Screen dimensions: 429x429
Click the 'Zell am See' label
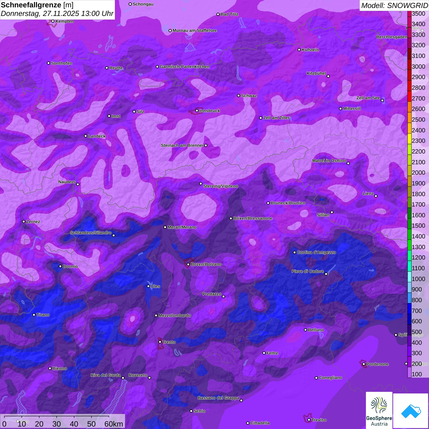[368, 98]
